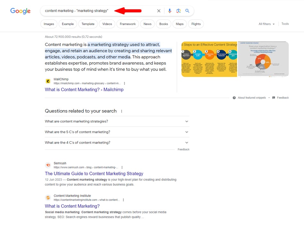Screen dimensions: 304x225
Task: Open Content Marketing Institute three-dot menu
Action: click(123, 200)
